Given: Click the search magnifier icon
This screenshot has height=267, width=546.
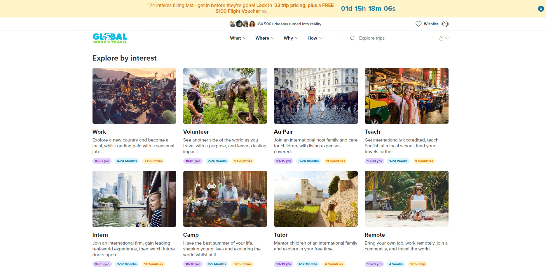Looking at the screenshot, I should [353, 38].
